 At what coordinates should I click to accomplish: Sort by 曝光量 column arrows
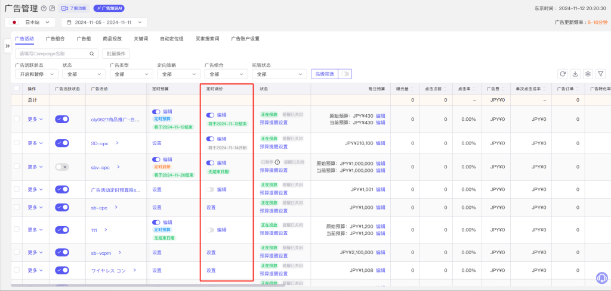412,89
